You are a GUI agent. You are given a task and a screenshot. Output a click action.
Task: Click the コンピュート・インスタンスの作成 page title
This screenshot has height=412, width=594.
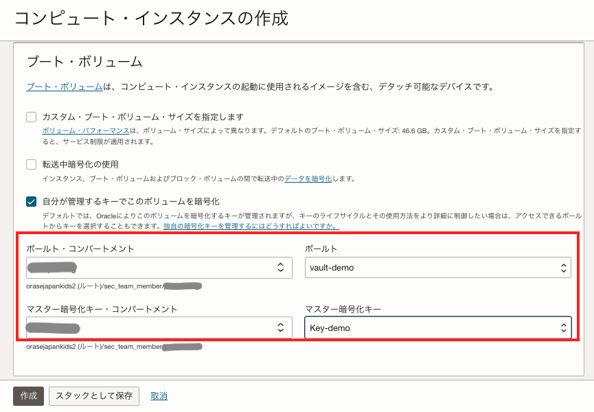click(x=151, y=19)
